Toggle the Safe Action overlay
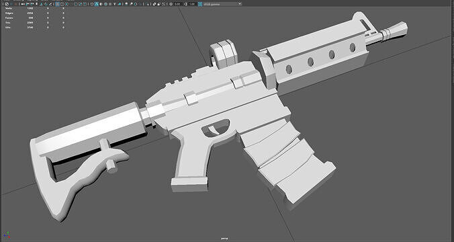The width and height of the screenshot is (454, 242). (x=80, y=4)
